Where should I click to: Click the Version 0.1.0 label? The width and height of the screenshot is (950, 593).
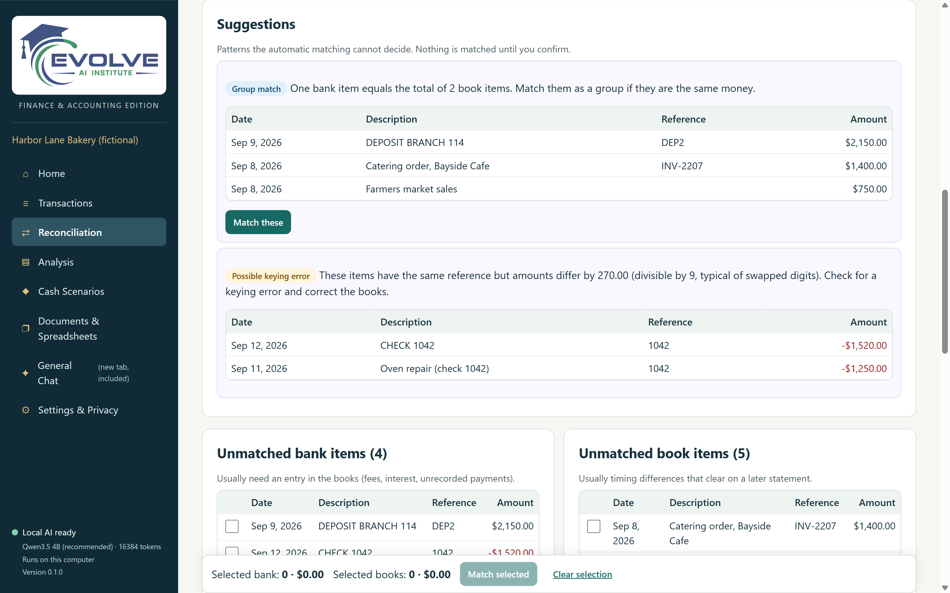point(43,572)
